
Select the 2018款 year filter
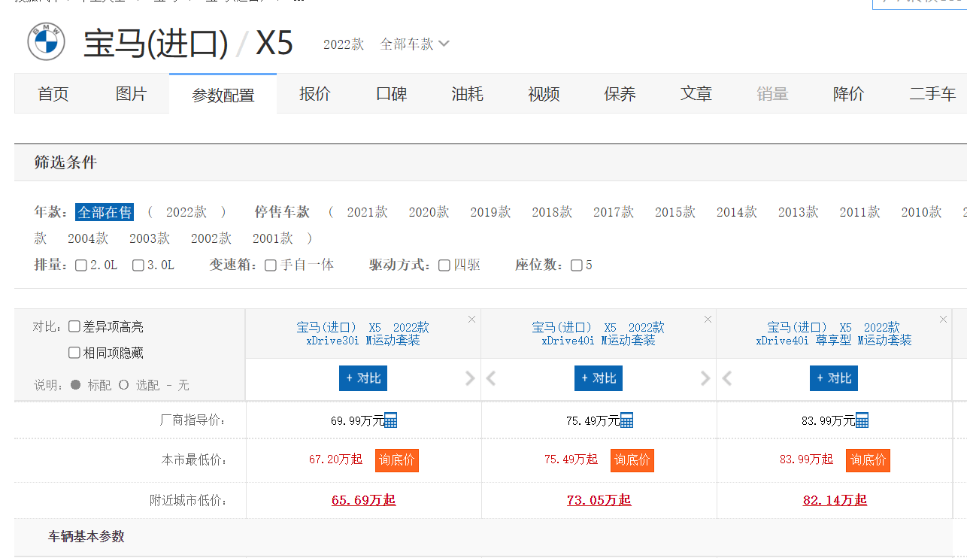[552, 212]
